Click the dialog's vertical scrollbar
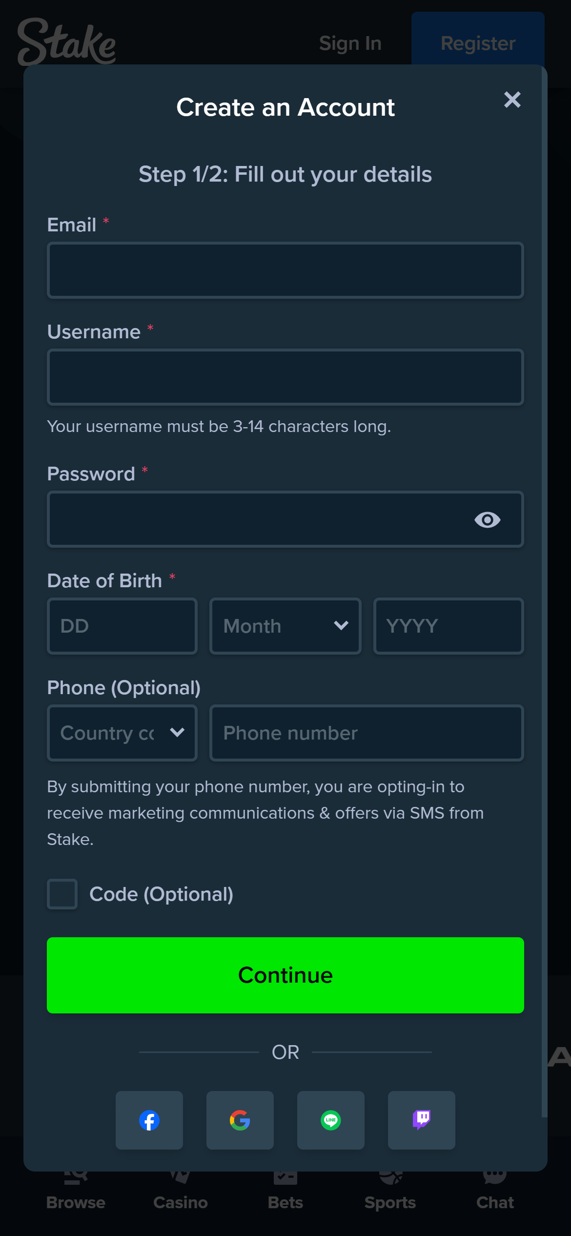This screenshot has width=571, height=1236. click(544, 586)
